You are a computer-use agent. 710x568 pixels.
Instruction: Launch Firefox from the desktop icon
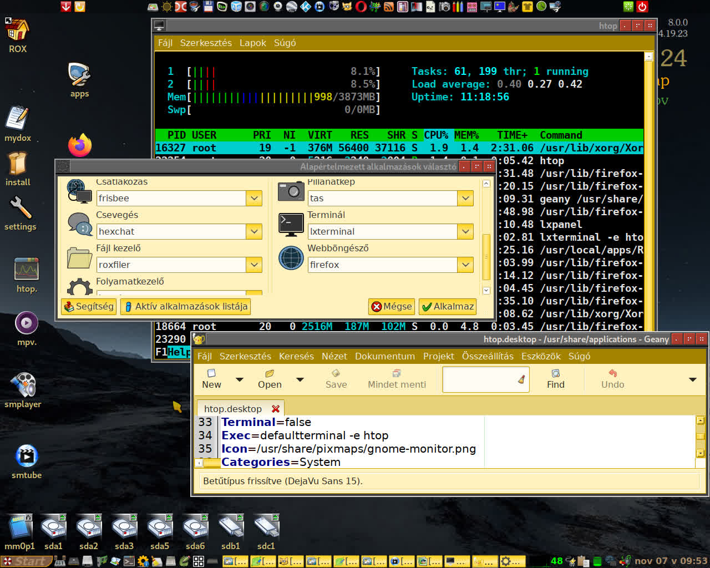pos(80,145)
